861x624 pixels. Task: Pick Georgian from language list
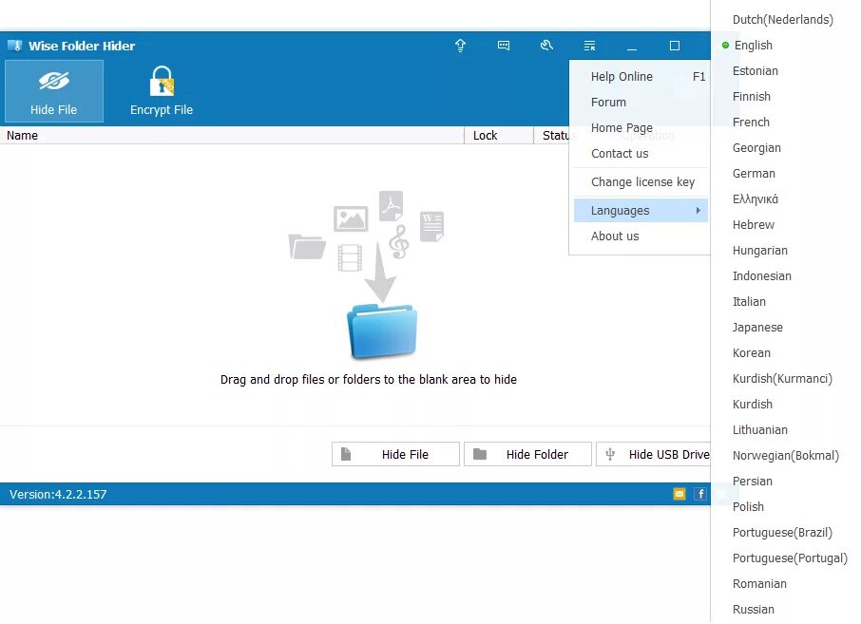(x=756, y=147)
